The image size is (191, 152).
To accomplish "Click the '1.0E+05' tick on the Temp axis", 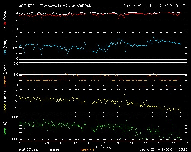I will (13, 117).
